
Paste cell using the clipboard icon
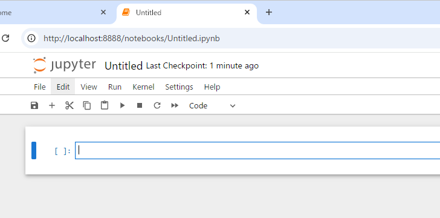105,105
